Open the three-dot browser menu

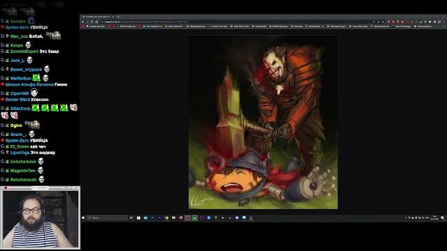click(444, 22)
